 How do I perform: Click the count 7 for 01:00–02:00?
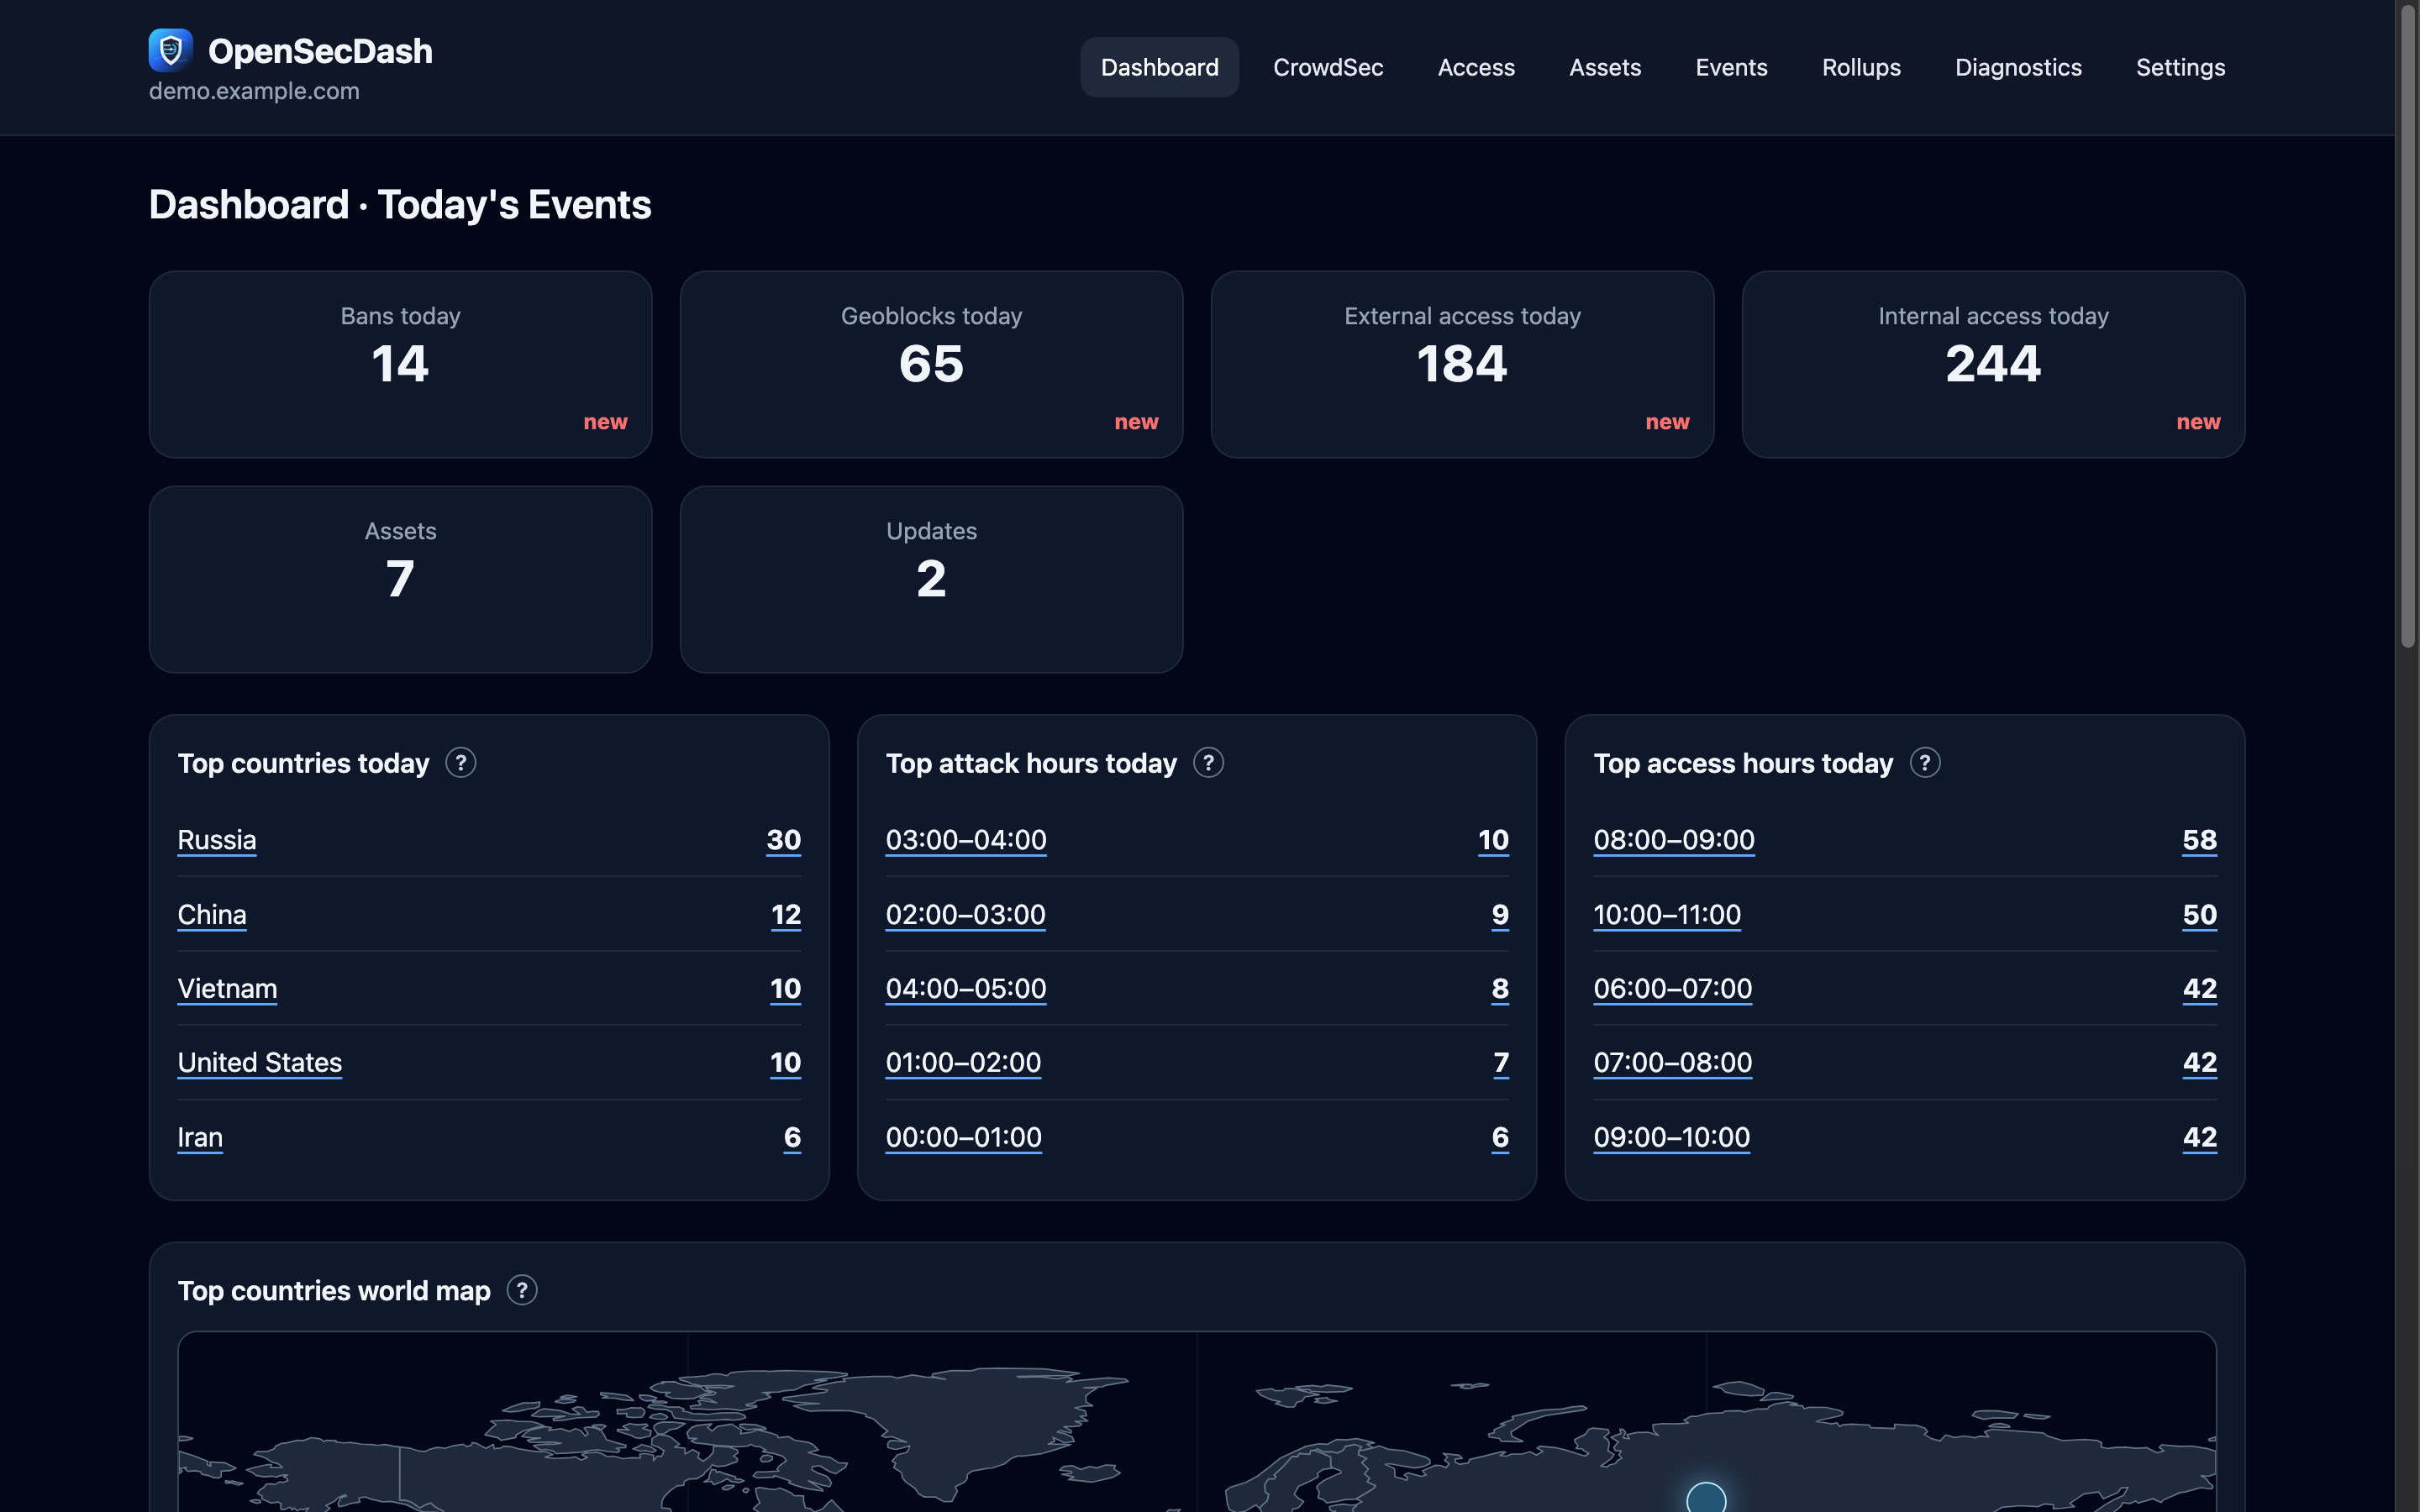(x=1501, y=1062)
